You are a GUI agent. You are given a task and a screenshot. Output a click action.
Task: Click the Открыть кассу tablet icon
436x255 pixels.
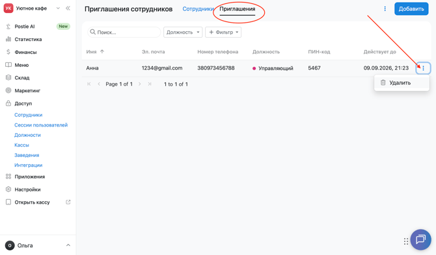pyautogui.click(x=8, y=202)
